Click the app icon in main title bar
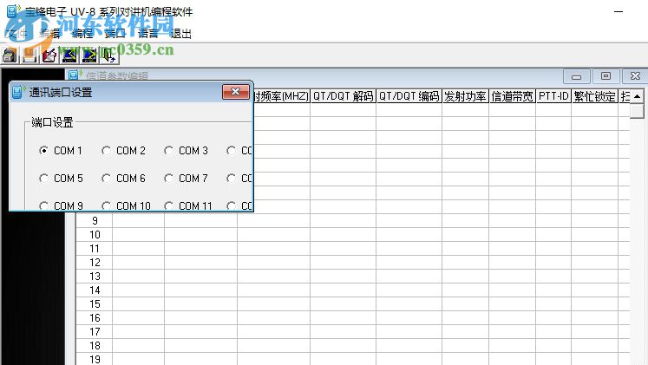Screen dimensions: 648x365 tap(13, 10)
